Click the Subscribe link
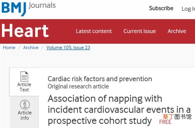 click(x=161, y=8)
